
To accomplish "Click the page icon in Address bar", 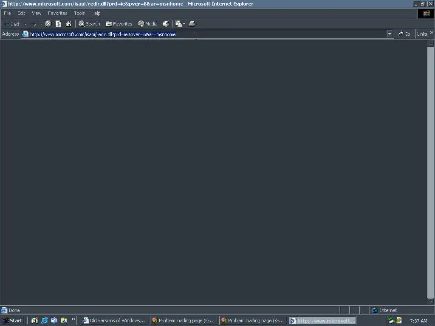I will pyautogui.click(x=25, y=34).
